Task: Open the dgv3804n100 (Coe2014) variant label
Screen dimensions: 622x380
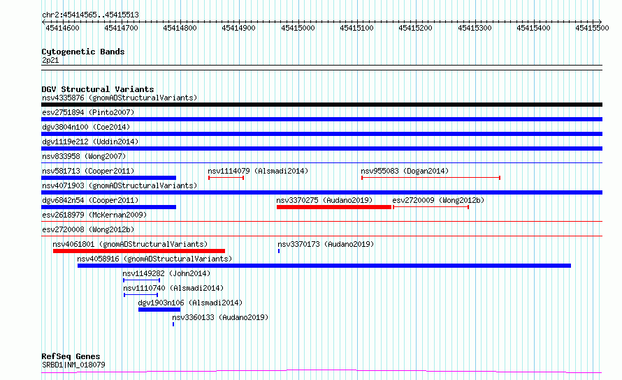Action: click(86, 127)
